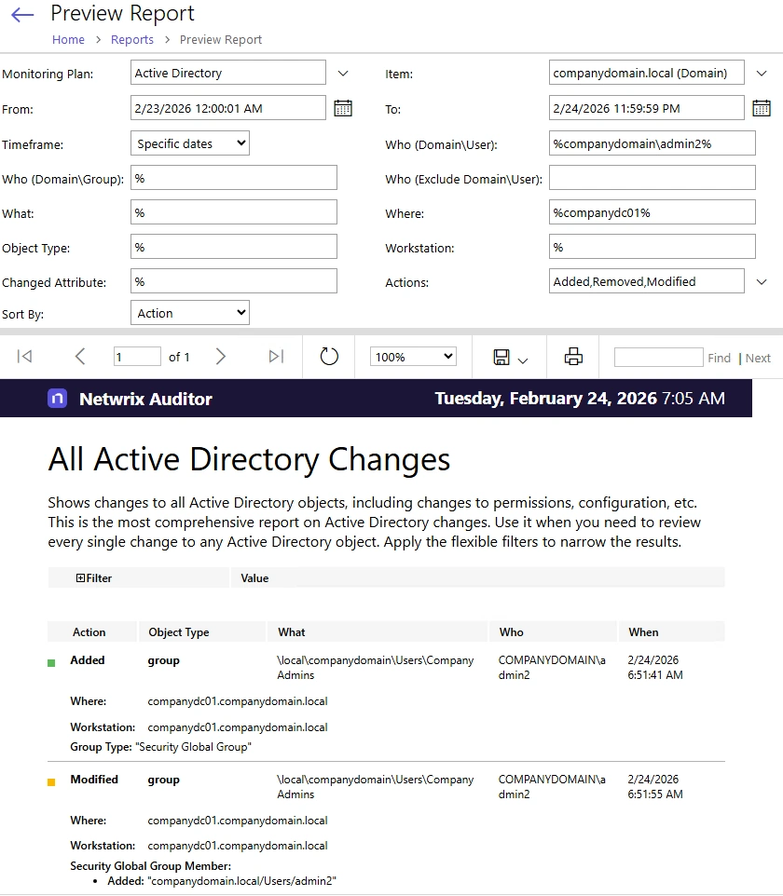Go to previous report page

80,357
